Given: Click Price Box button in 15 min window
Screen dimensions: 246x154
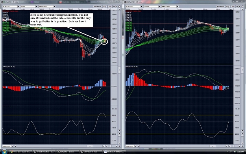Looking at the screenshot, I should pos(220,7).
